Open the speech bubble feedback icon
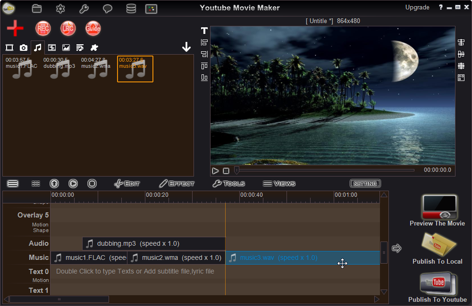This screenshot has width=472, height=306. (x=108, y=8)
